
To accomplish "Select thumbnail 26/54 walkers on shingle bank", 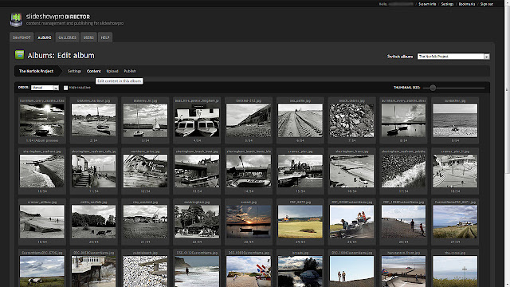I will click(403, 222).
